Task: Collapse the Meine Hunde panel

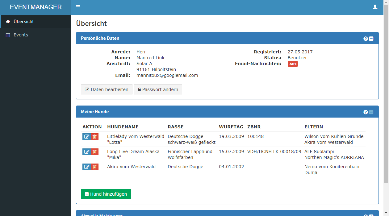Action: pyautogui.click(x=371, y=112)
